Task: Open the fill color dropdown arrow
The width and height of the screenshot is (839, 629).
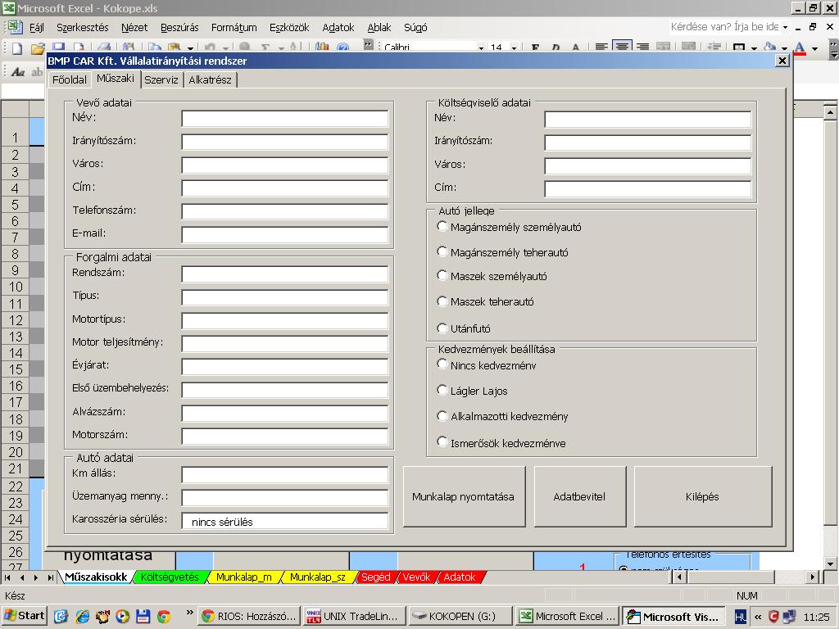Action: coord(784,48)
